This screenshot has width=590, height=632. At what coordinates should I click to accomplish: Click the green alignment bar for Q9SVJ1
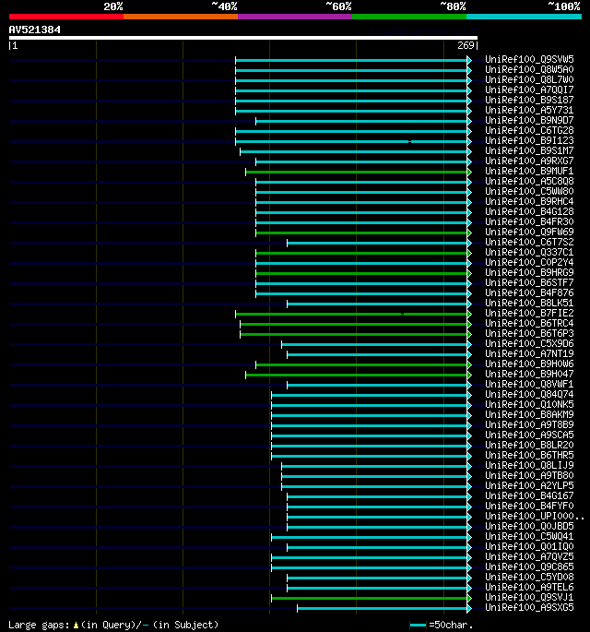tap(370, 598)
